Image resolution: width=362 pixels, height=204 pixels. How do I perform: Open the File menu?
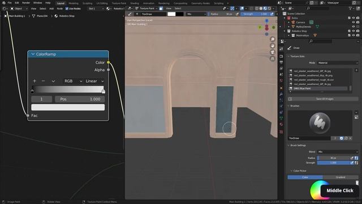point(10,3)
